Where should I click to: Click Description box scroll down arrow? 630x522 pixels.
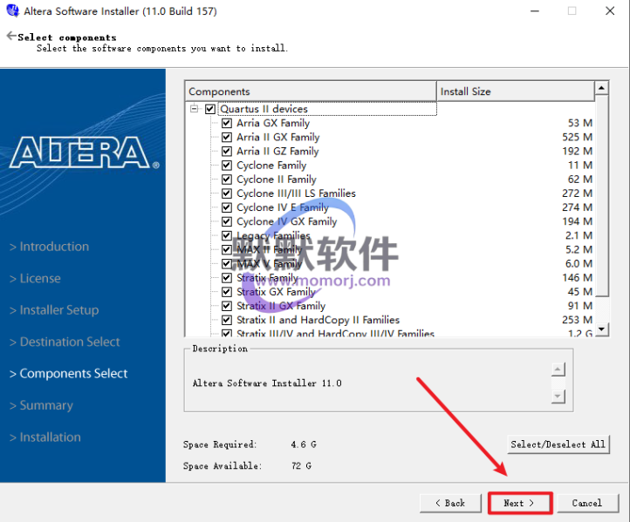pos(558,397)
